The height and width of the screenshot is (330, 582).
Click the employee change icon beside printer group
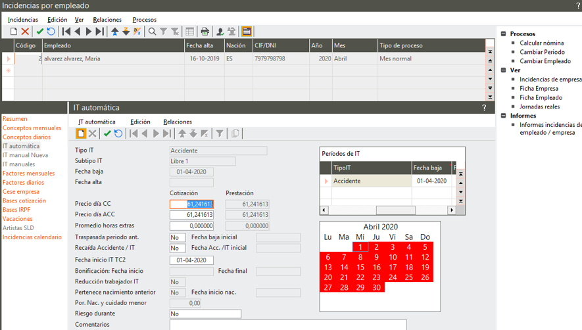coord(231,32)
